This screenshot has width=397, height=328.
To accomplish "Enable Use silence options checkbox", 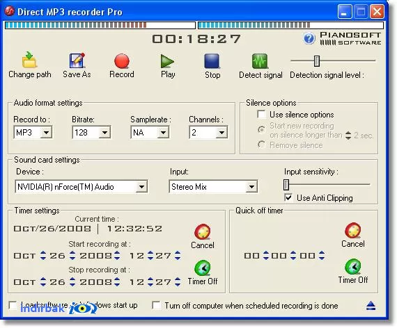I will click(x=261, y=114).
